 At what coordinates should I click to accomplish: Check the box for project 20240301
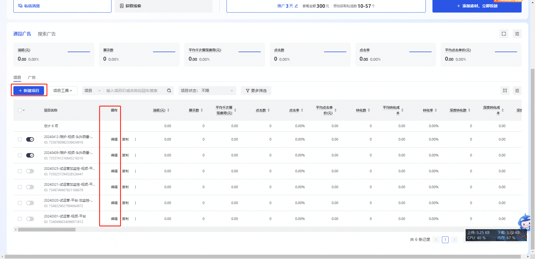pyautogui.click(x=20, y=219)
